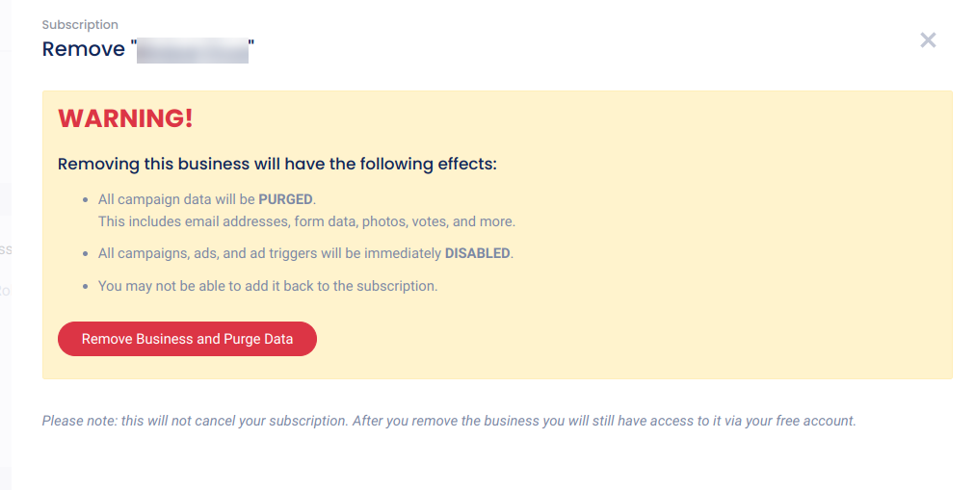This screenshot has height=490, width=975.
Task: Click the 'All campaigns, ads, and ad triggers' line
Action: pos(270,253)
